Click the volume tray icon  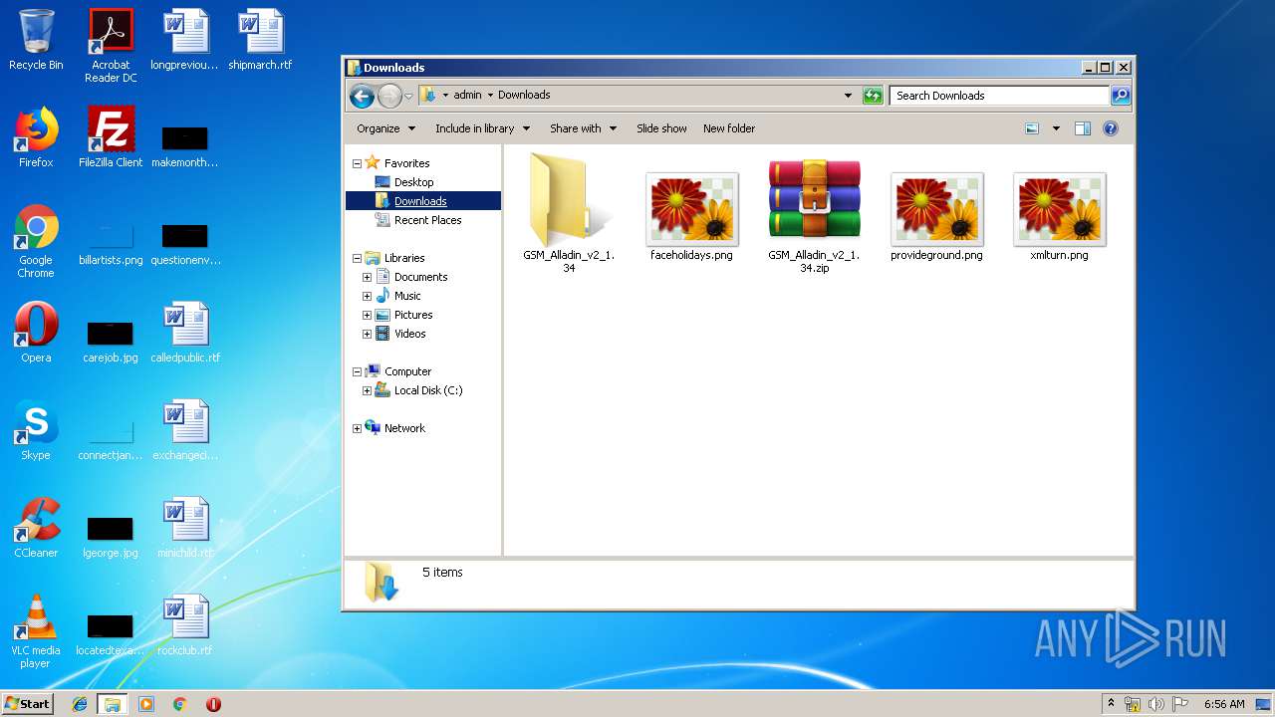coord(1155,704)
